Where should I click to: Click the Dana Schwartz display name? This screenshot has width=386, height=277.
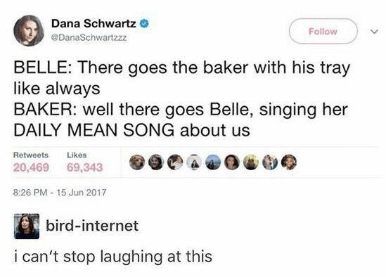click(94, 24)
